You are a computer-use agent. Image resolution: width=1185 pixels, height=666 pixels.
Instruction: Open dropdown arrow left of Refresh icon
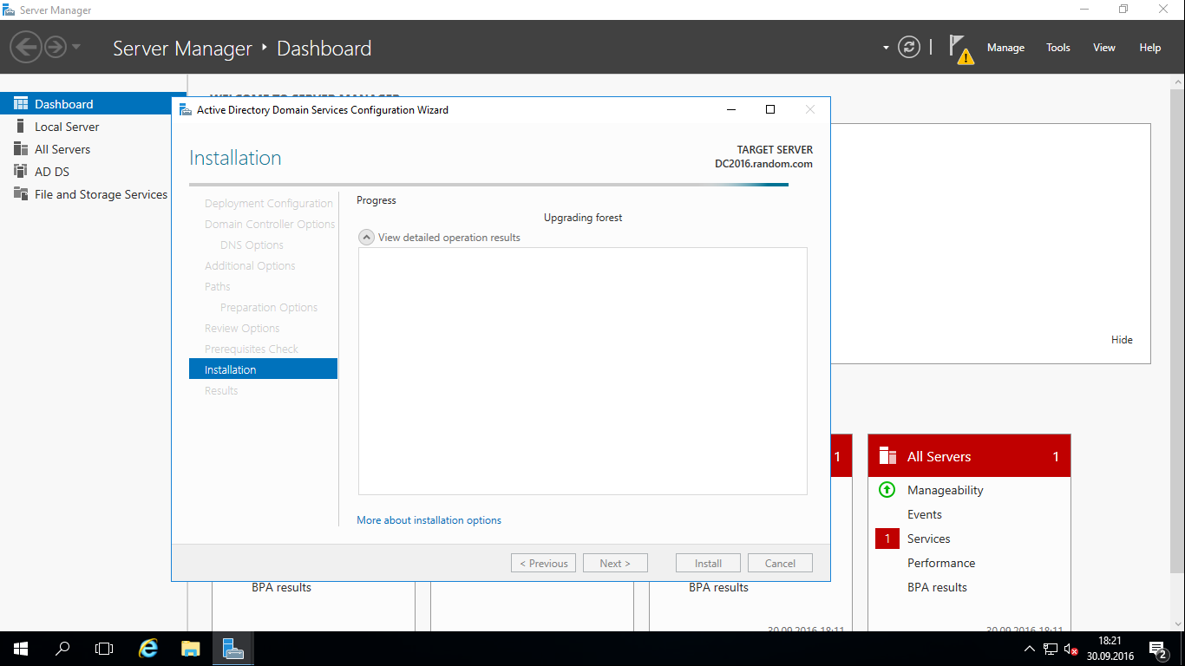point(886,48)
